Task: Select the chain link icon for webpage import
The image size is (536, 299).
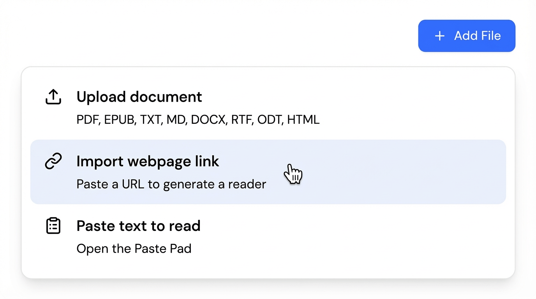Action: tap(53, 161)
